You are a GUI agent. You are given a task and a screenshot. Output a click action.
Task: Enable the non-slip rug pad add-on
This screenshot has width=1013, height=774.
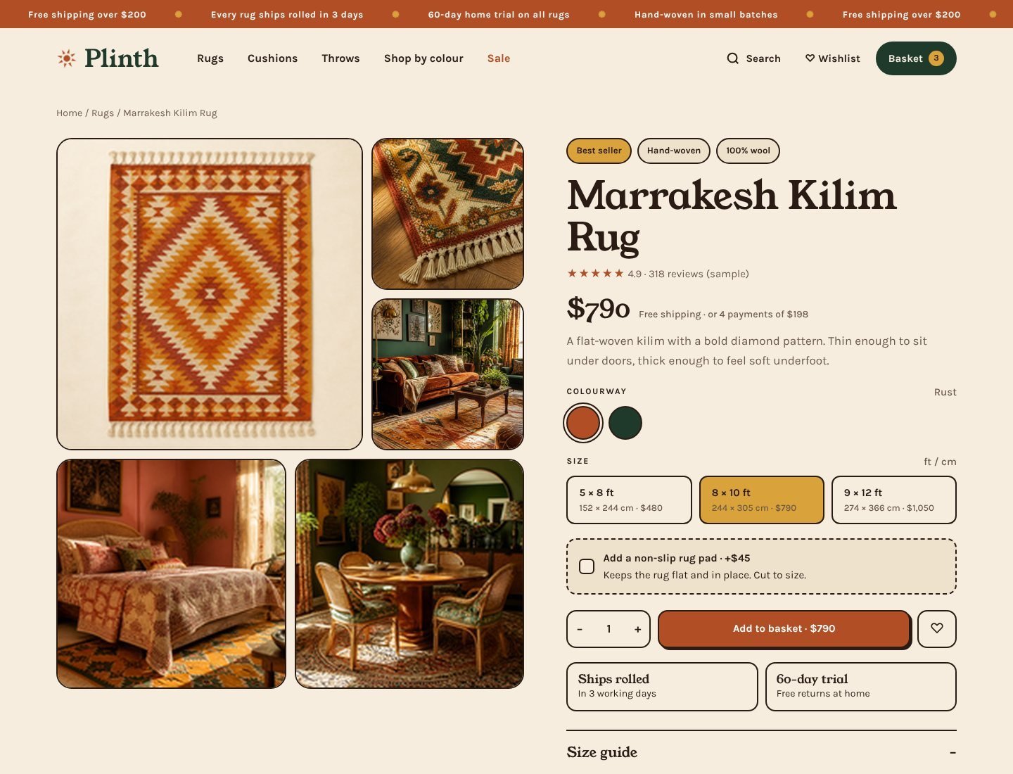(587, 566)
